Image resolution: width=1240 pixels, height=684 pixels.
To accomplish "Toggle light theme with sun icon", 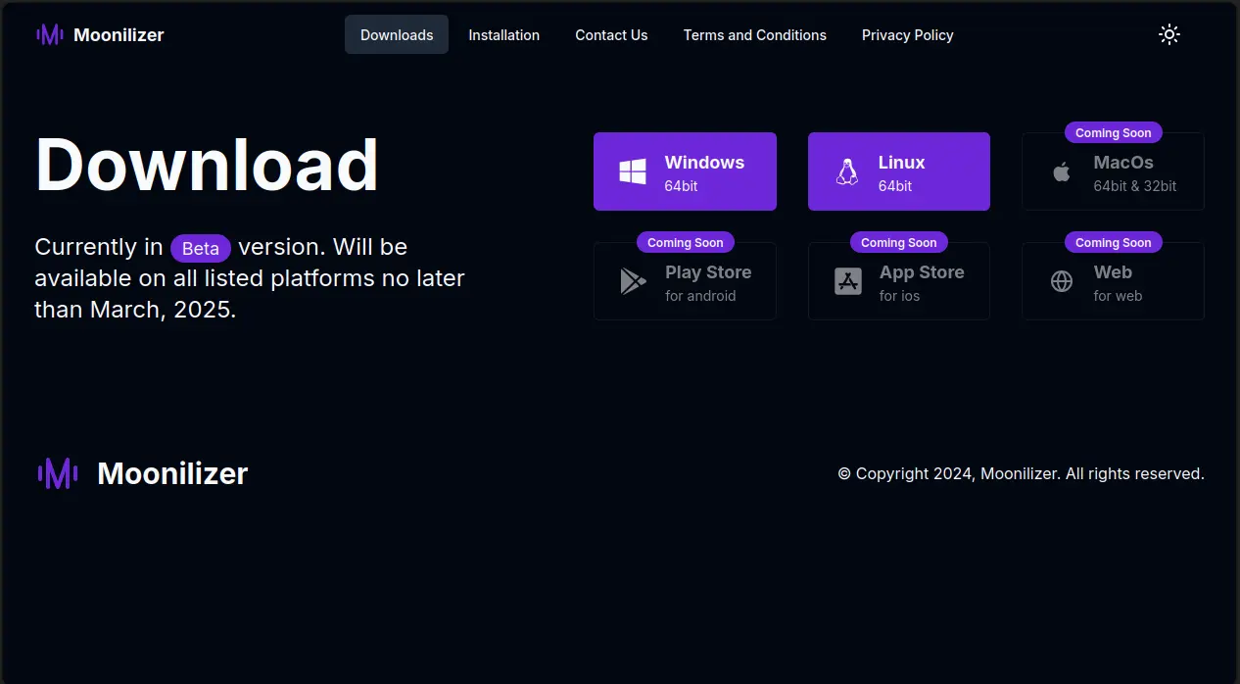I will [x=1168, y=35].
